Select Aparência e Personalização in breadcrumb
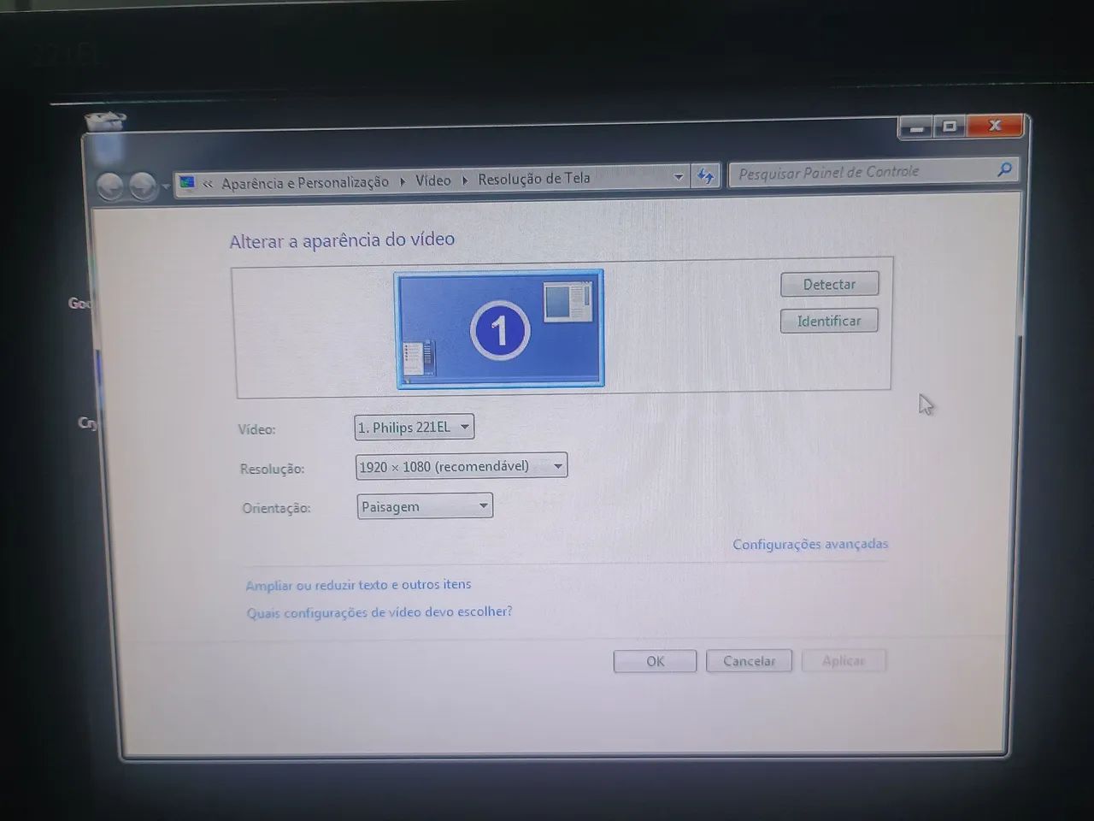Image resolution: width=1094 pixels, height=821 pixels. (x=304, y=182)
